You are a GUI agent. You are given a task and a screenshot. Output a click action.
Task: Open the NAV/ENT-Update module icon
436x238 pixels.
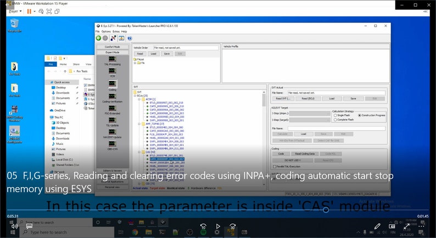point(113,132)
